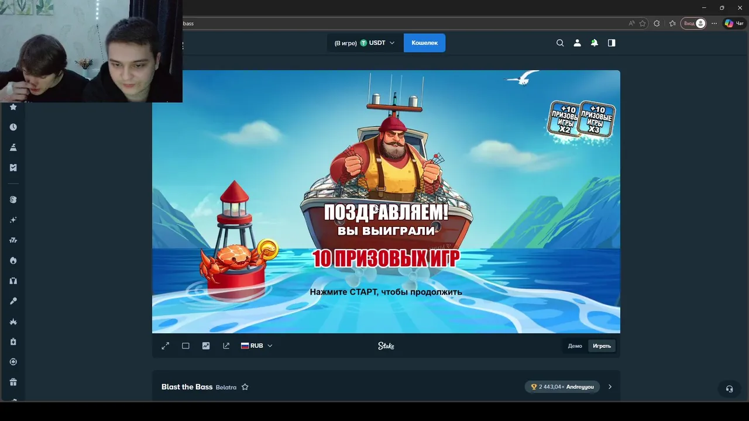
Task: Pop out the game window icon
Action: click(x=226, y=346)
